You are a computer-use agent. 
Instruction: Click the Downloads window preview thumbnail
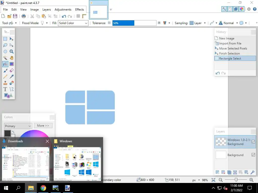26,163
